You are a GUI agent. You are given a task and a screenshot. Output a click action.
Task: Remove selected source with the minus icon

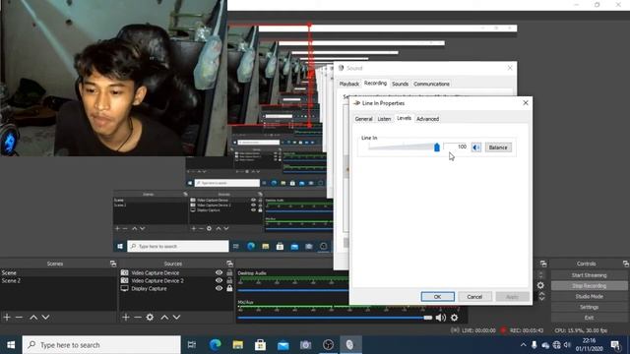coord(138,318)
